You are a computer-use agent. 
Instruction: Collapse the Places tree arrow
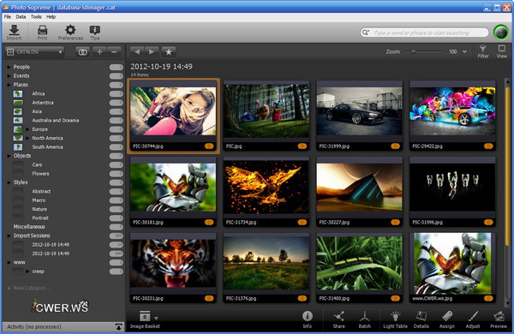(x=9, y=85)
